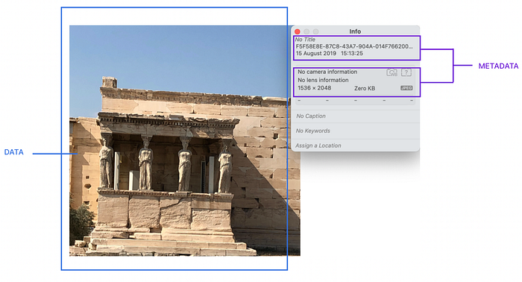This screenshot has width=522, height=282.
Task: Click the white balance camera icon
Action: pos(391,72)
